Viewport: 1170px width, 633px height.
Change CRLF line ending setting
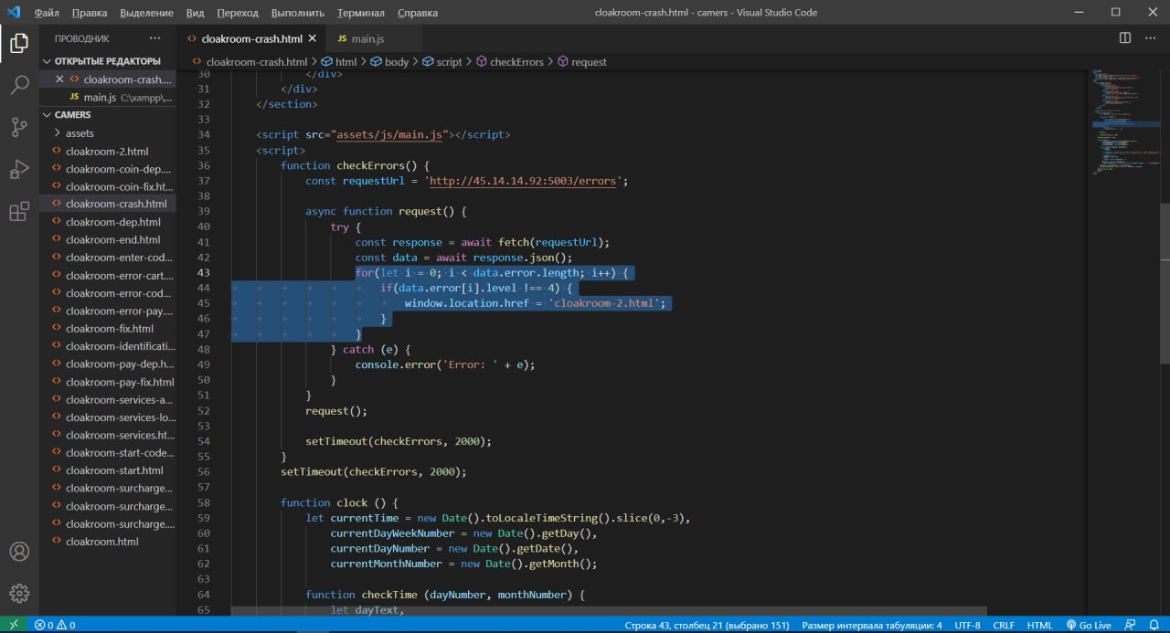click(x=1004, y=625)
